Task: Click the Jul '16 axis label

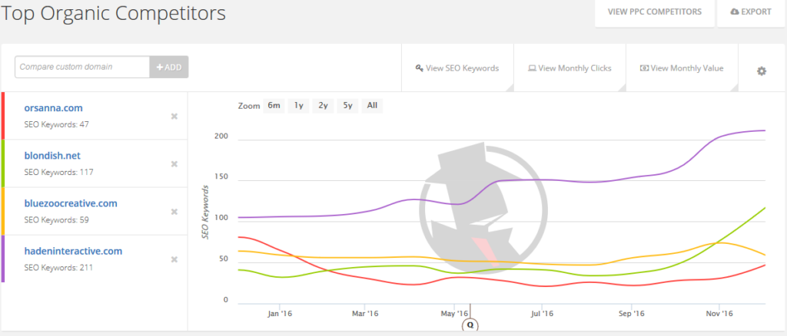Action: (542, 314)
